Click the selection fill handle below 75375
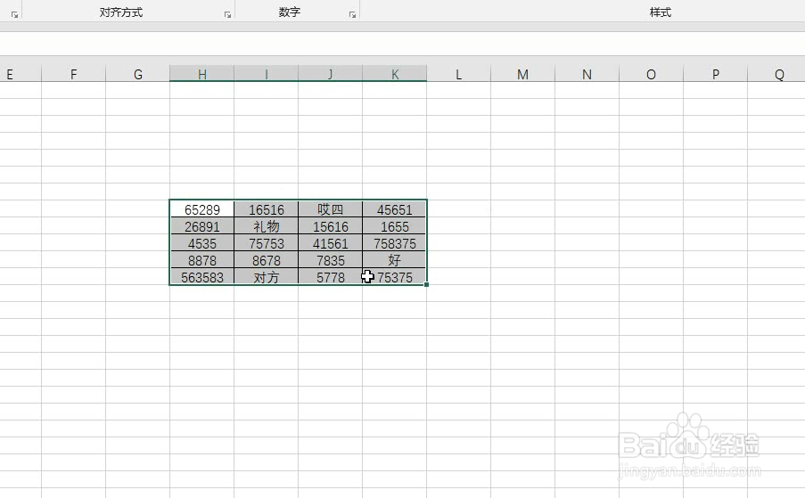805x498 pixels. [427, 285]
